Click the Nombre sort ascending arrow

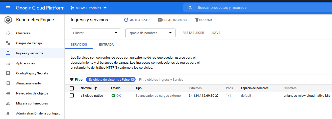(96, 88)
